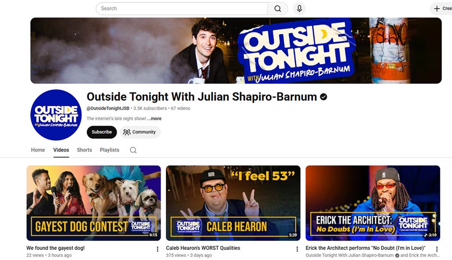Open options menu for Caleb Hearon video

point(297,249)
